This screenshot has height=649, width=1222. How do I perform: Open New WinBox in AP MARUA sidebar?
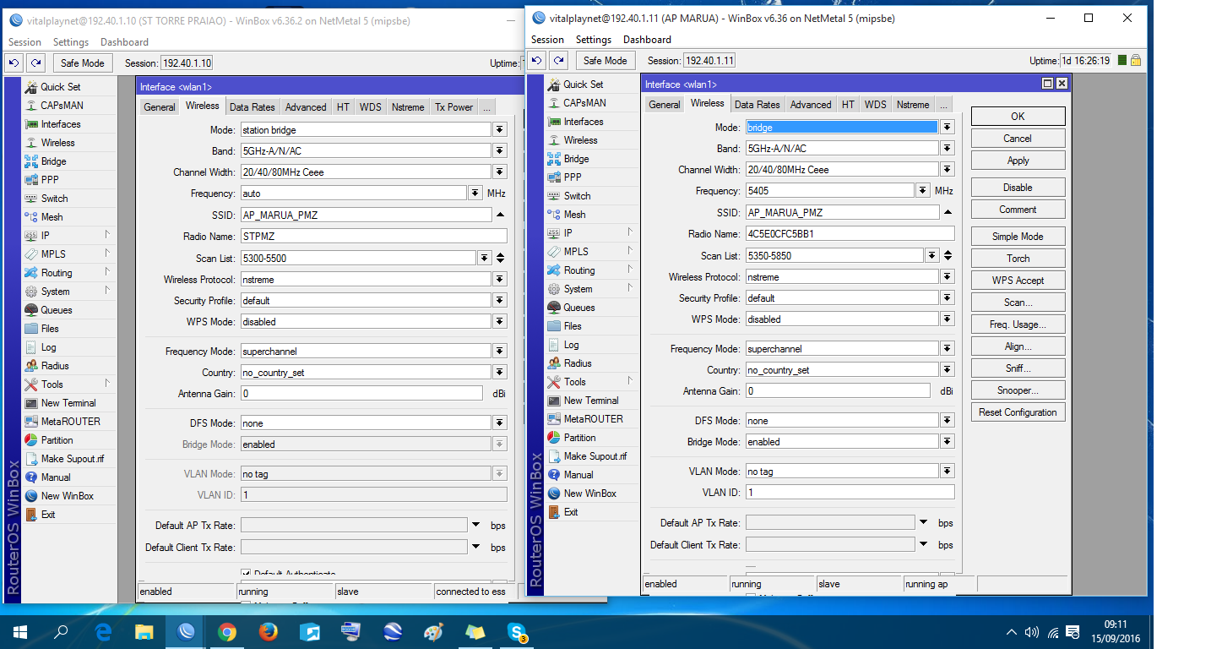coord(592,494)
